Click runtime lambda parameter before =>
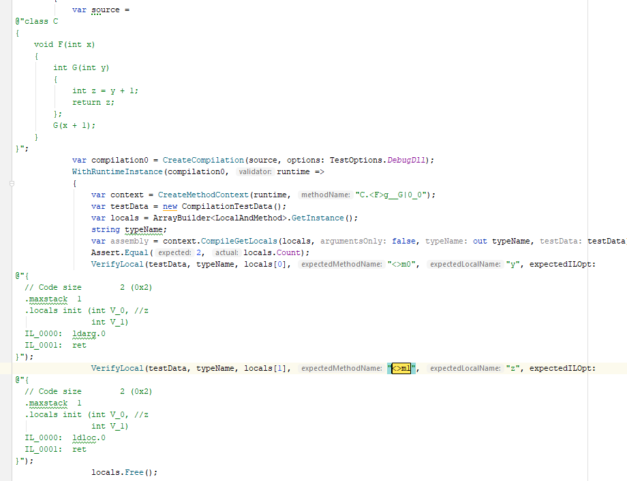The image size is (627, 481). pos(293,171)
